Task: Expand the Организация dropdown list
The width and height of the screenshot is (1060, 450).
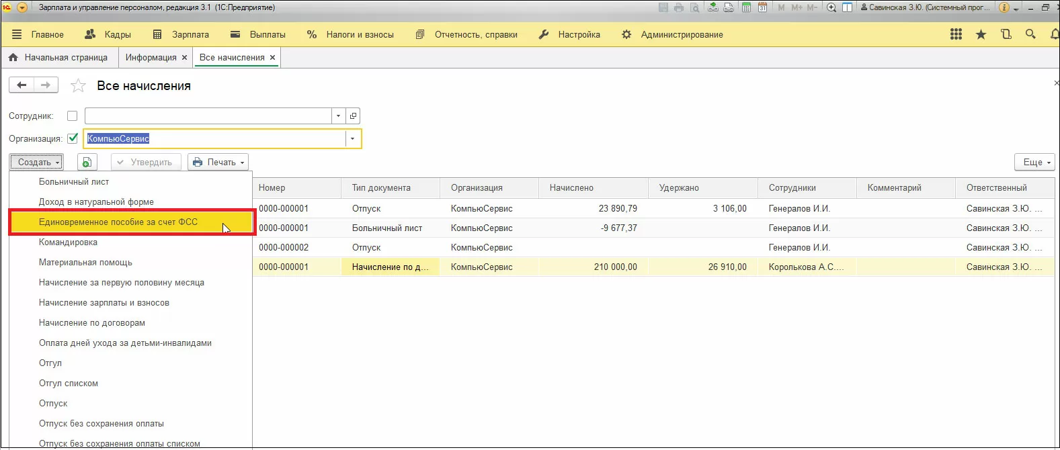Action: pyautogui.click(x=352, y=139)
